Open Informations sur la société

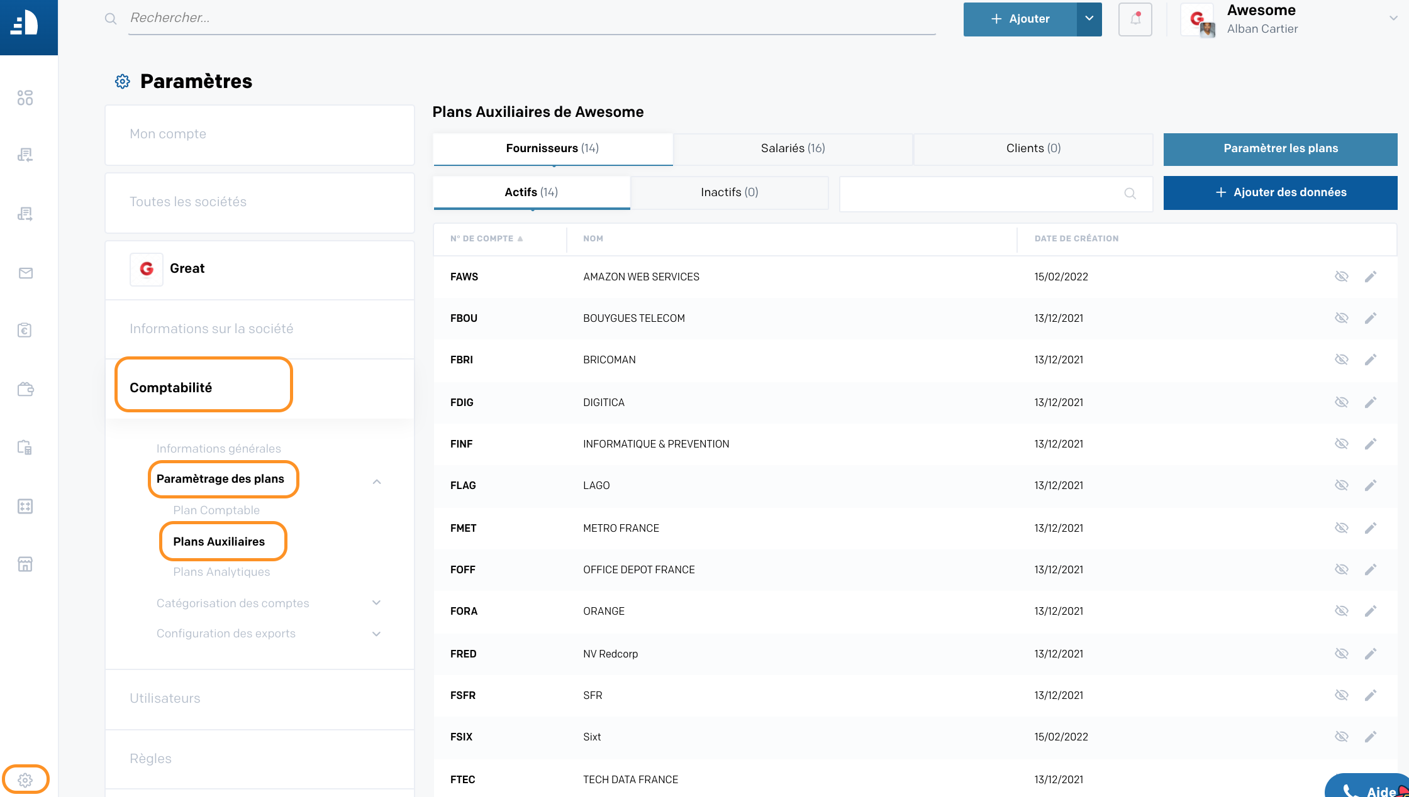click(260, 329)
